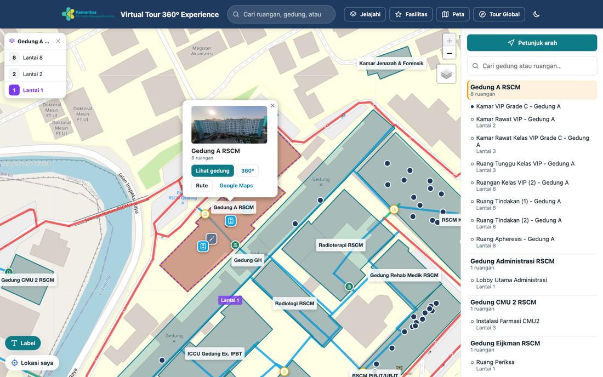Start the Tour Global
Screen dimensions: 603x377
click(499, 14)
